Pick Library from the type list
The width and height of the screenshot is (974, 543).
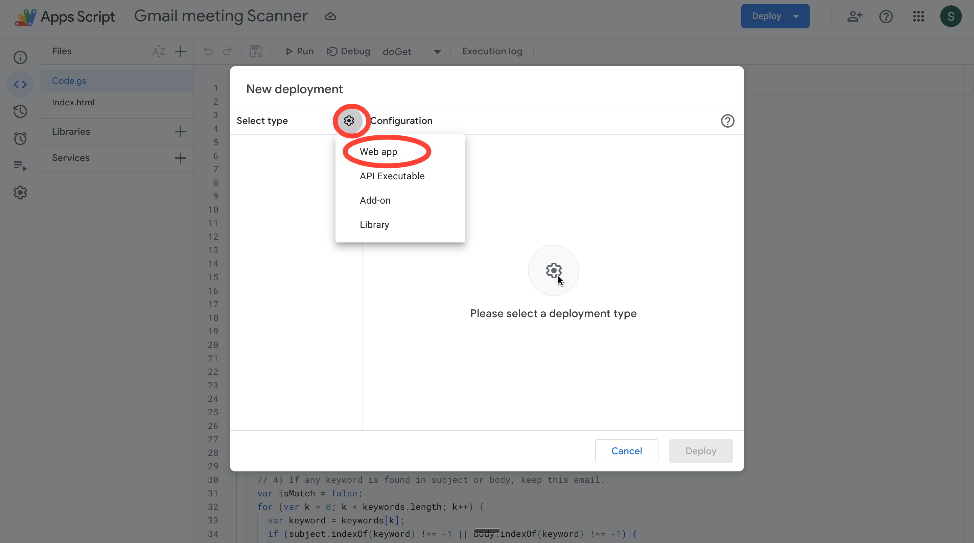(374, 225)
